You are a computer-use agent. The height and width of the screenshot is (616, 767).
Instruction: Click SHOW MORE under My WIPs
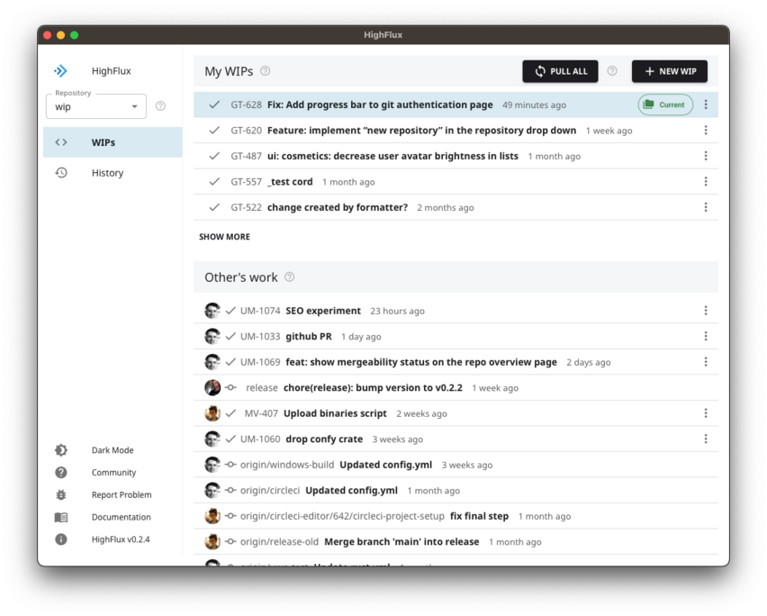tap(224, 236)
